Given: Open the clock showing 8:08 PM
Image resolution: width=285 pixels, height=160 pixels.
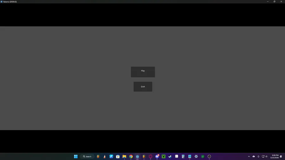Looking at the screenshot, I should [274, 157].
